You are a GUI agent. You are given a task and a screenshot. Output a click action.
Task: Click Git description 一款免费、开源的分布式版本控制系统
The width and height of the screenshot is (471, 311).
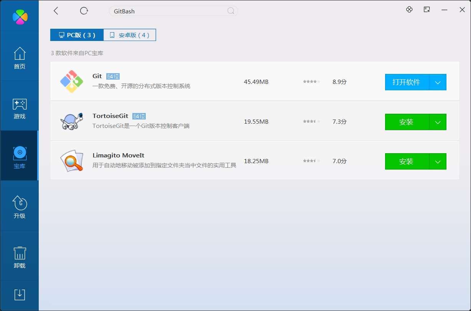(142, 86)
